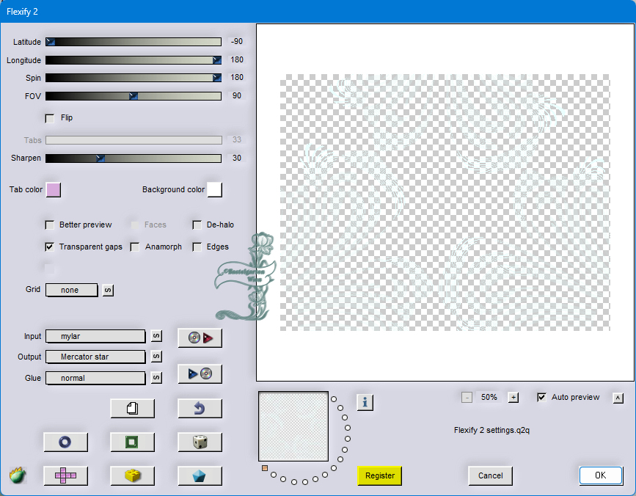The image size is (636, 496).
Task: Open the Tab color swatch
Action: [54, 190]
